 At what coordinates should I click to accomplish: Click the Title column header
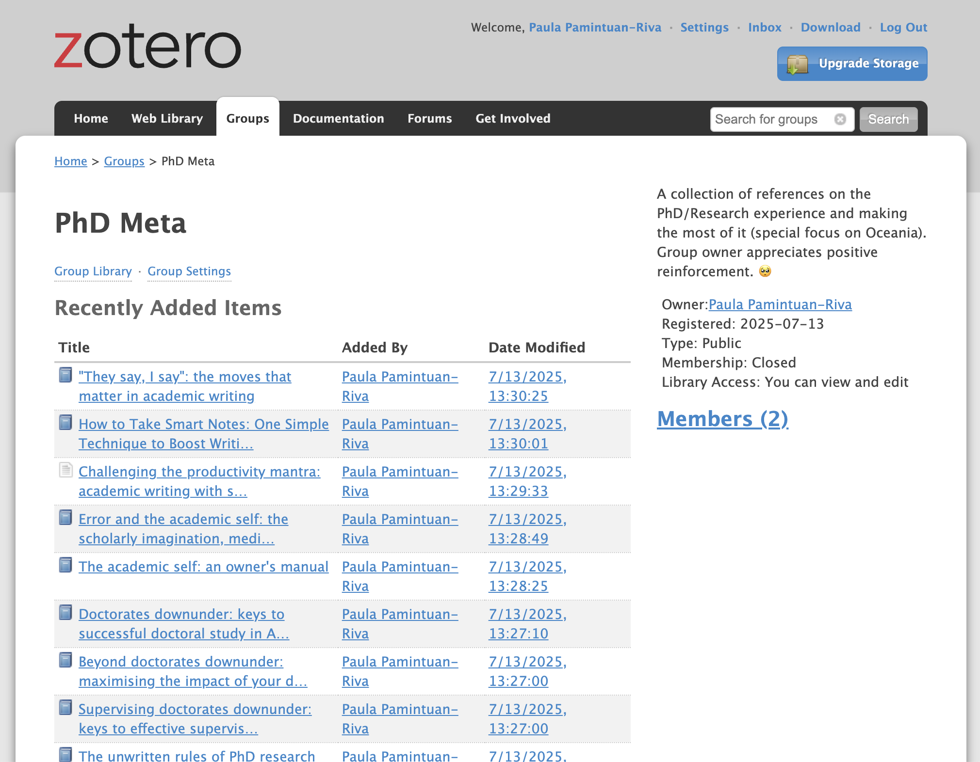pyautogui.click(x=74, y=348)
